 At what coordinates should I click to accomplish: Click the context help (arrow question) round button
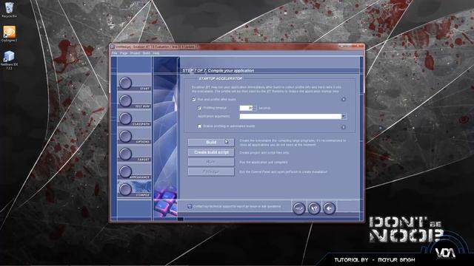[x=314, y=208]
